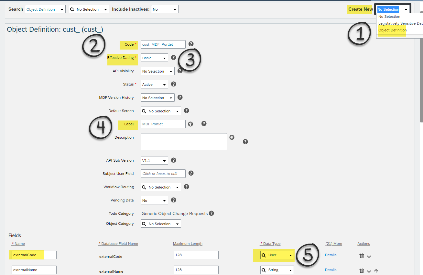Click the Label input field
423x275 pixels.
163,124
